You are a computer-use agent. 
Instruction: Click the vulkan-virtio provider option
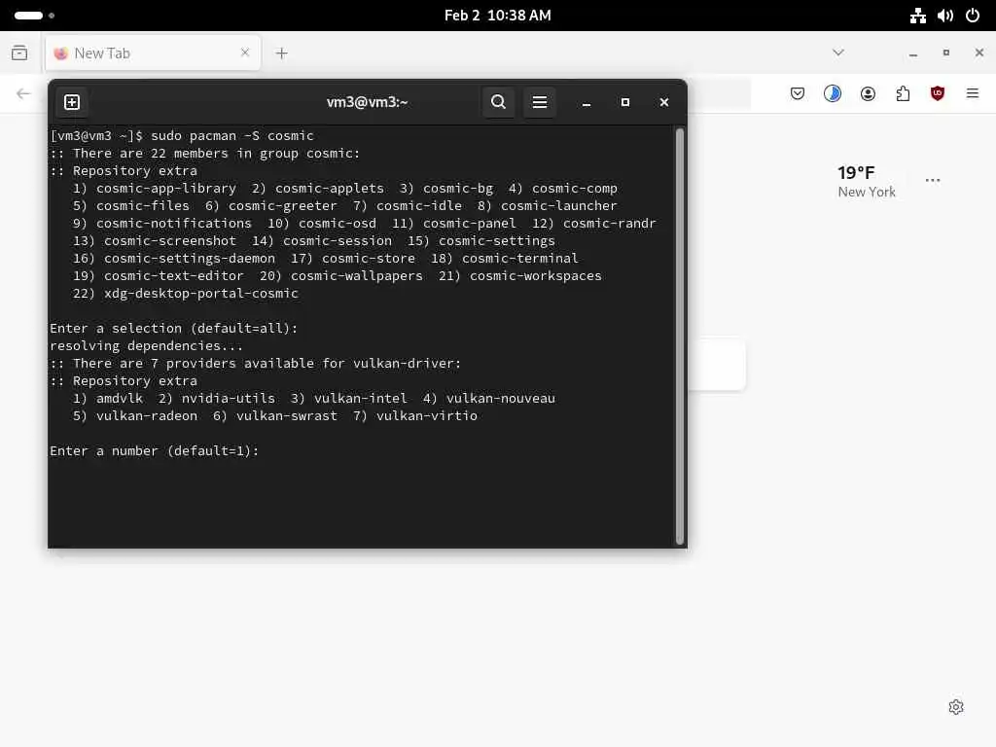pyautogui.click(x=426, y=416)
